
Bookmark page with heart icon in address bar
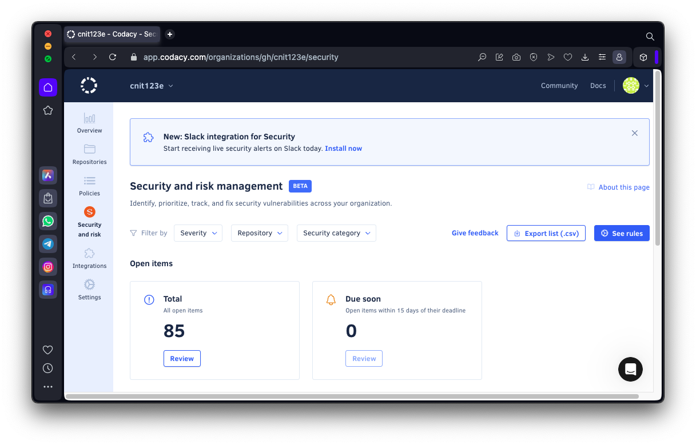[568, 57]
